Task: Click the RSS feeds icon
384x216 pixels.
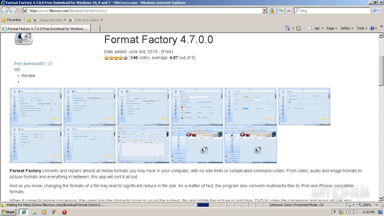Action: click(x=298, y=28)
